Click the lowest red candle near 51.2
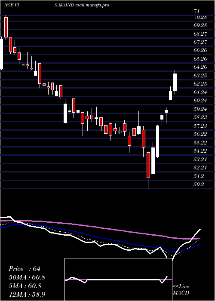215x301 pixels. 148,165
